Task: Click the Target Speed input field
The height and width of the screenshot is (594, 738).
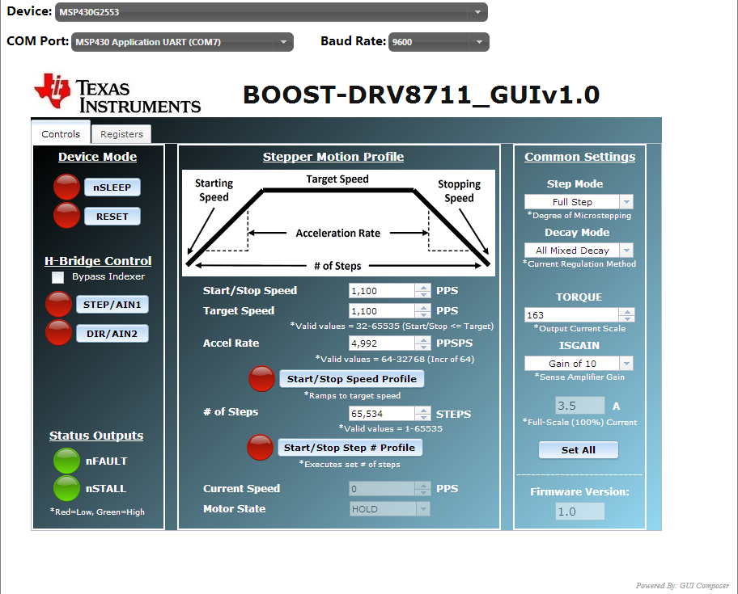Action: (x=382, y=311)
